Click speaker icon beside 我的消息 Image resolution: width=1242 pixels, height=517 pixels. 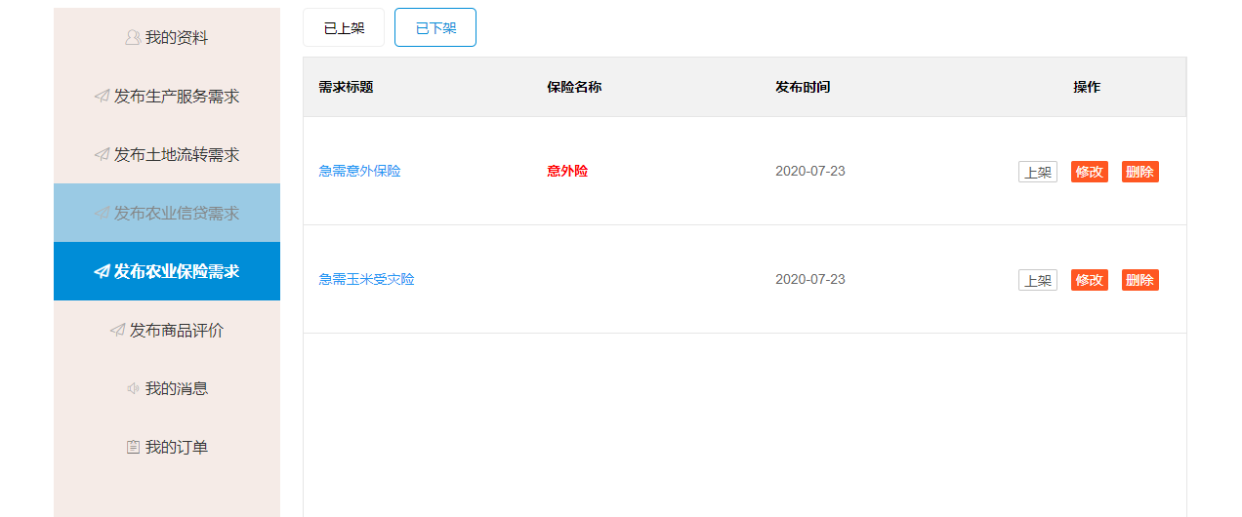[x=133, y=389]
